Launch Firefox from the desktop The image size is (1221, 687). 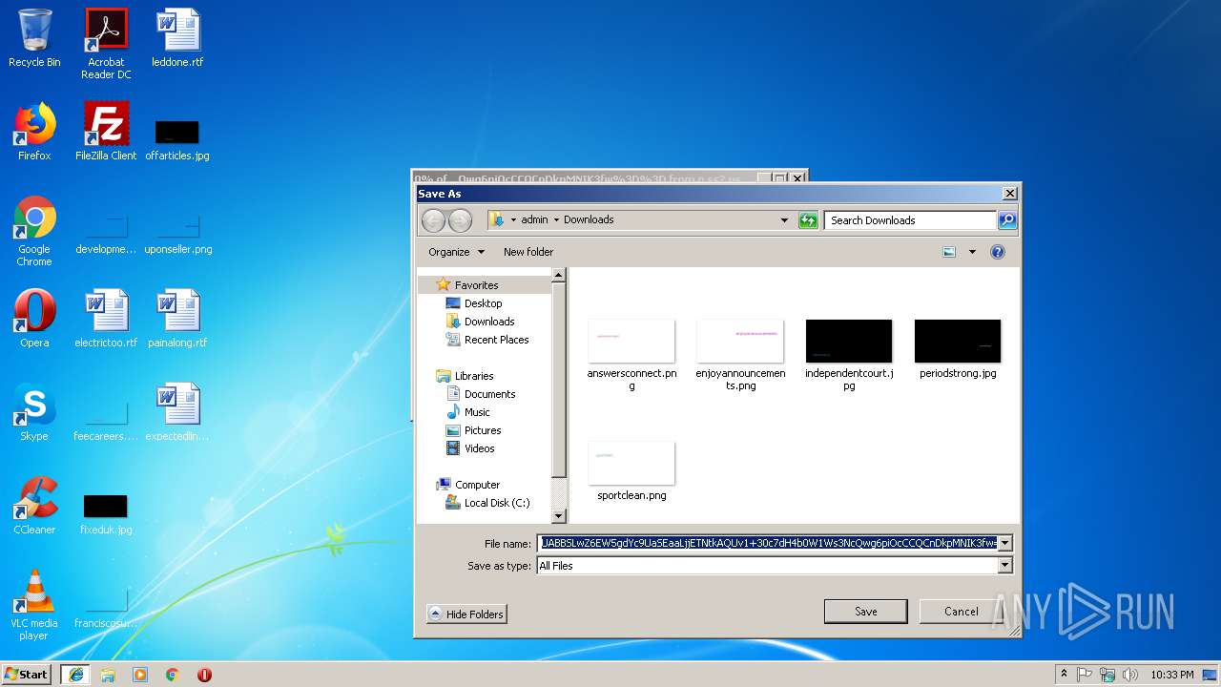click(34, 132)
